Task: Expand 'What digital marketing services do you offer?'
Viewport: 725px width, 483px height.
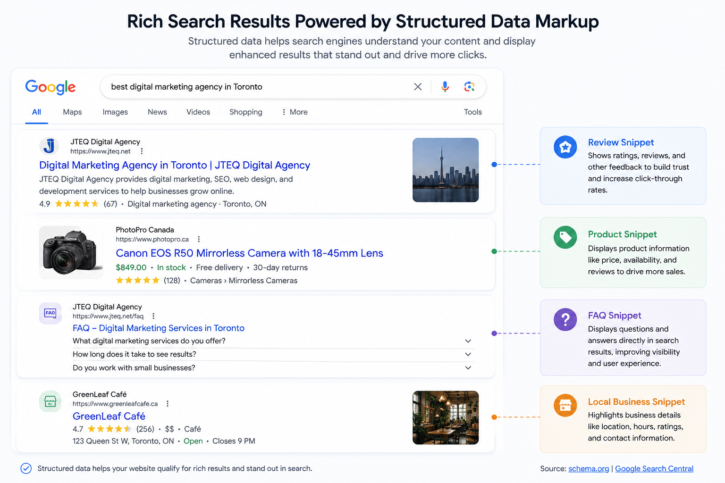Action: click(272, 341)
